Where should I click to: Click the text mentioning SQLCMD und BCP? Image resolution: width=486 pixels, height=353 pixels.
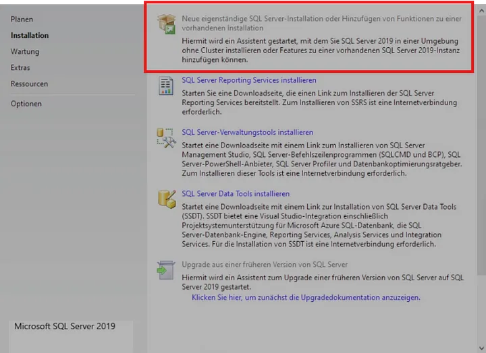click(x=322, y=160)
